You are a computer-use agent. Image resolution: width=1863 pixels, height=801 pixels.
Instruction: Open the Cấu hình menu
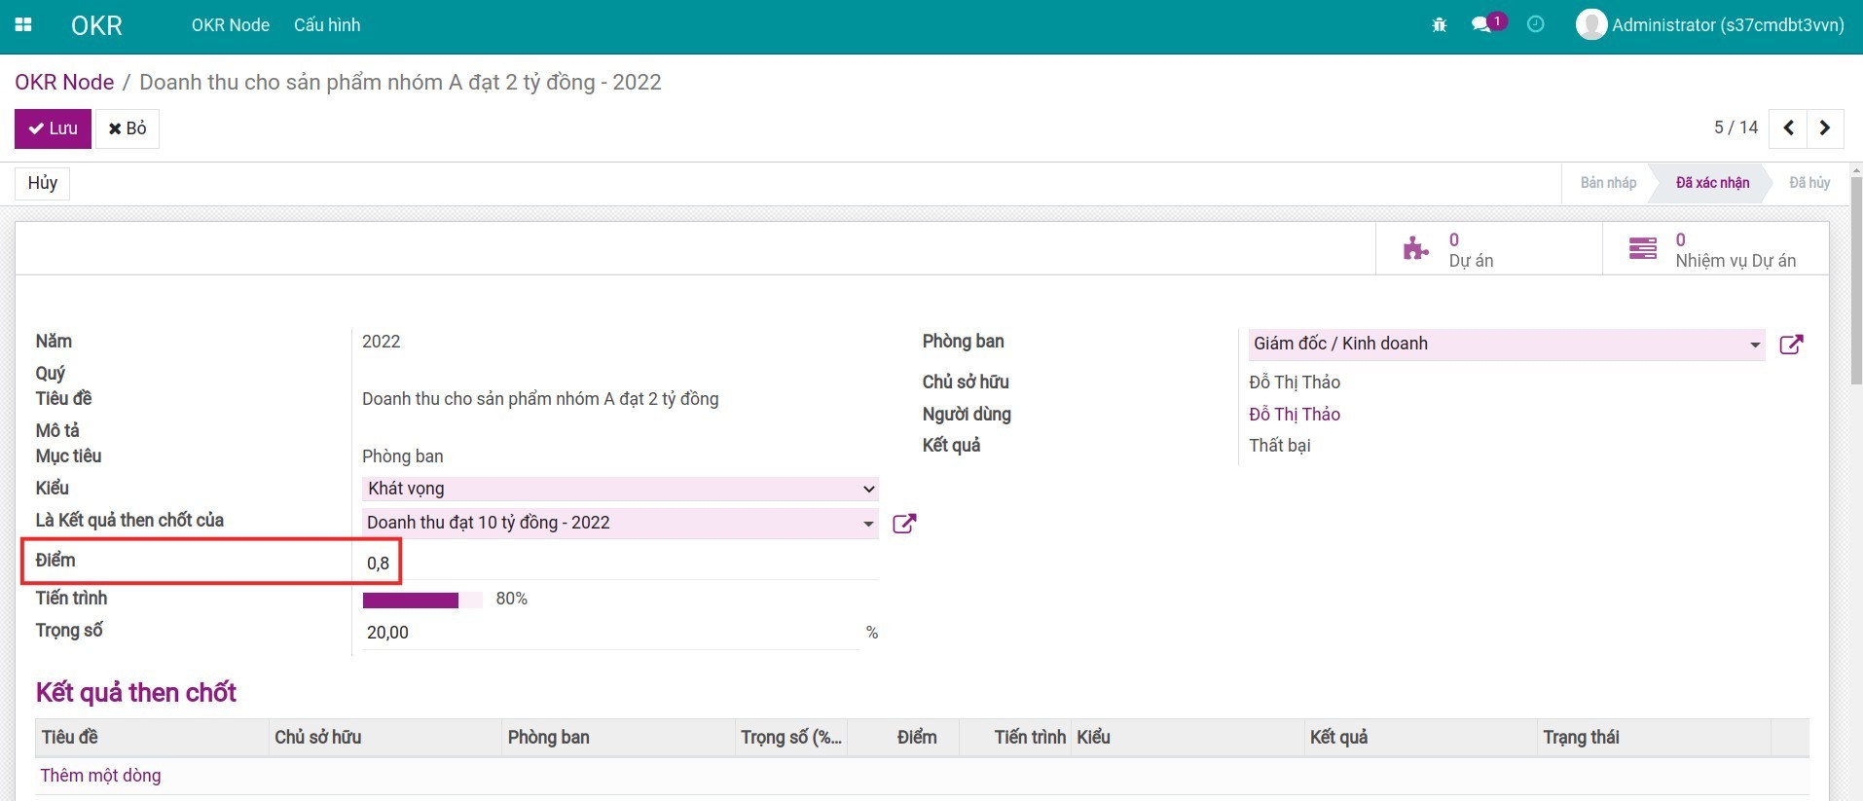coord(327,25)
